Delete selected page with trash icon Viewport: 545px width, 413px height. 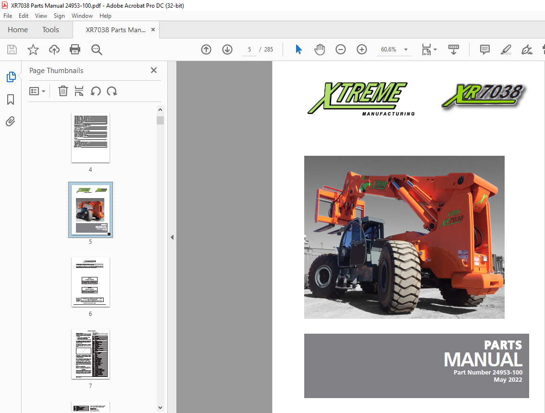[x=63, y=91]
